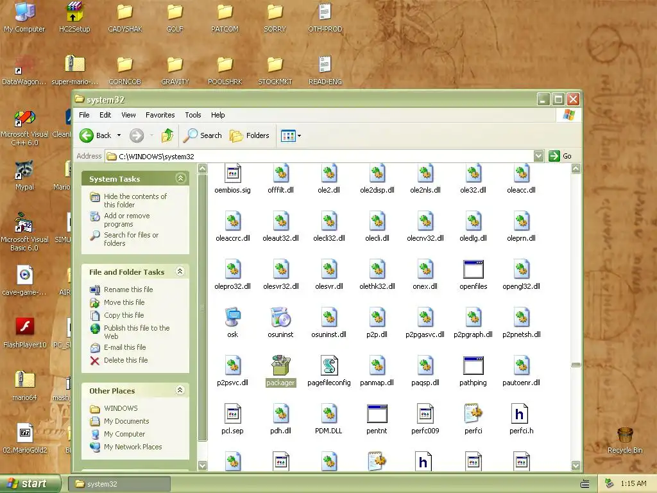657x493 pixels.
Task: Click E-mail this file link
Action: [x=124, y=347]
